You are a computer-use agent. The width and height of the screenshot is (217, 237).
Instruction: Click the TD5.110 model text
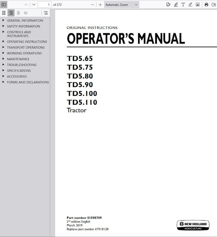(82, 102)
